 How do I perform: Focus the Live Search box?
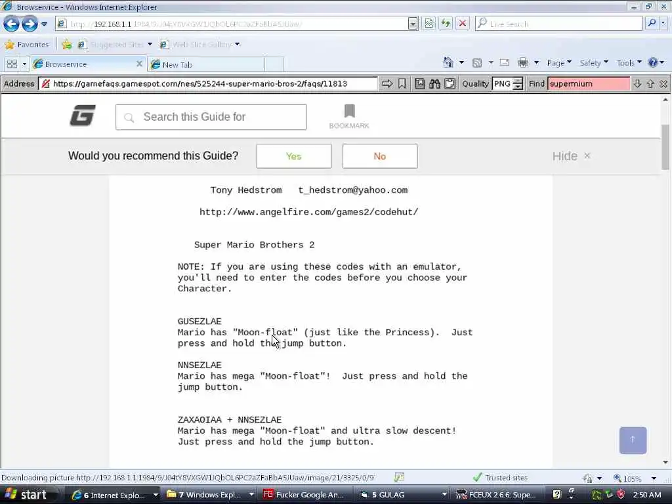(558, 24)
